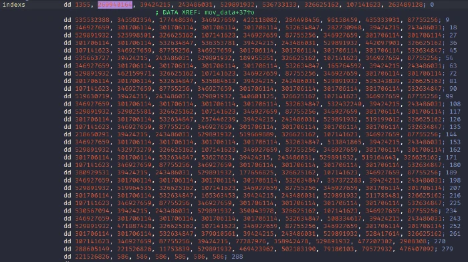
Task: Select value 530567094
Action: [x=92, y=211]
